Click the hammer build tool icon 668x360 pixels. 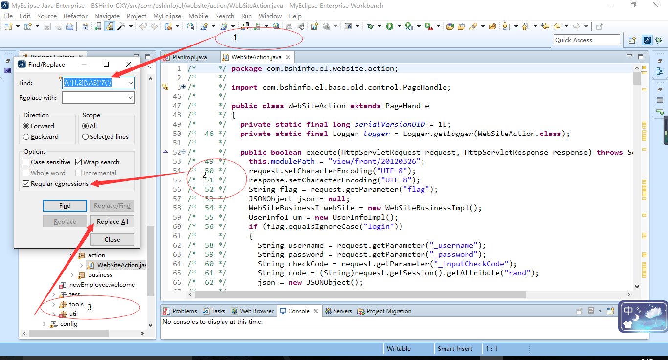click(x=121, y=26)
